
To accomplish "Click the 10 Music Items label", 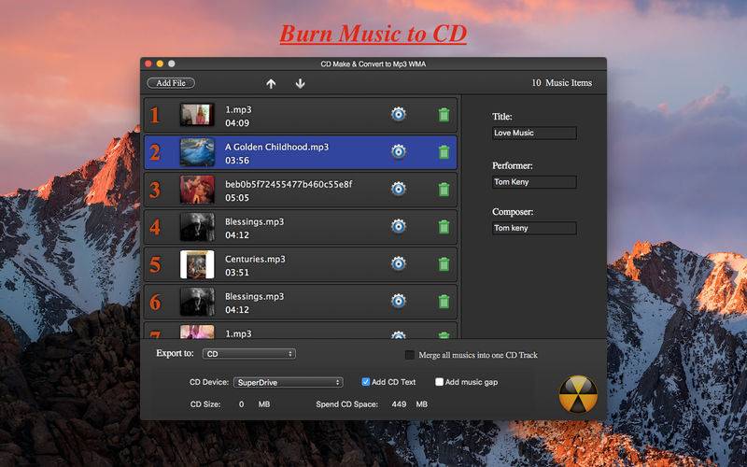I will coord(562,83).
